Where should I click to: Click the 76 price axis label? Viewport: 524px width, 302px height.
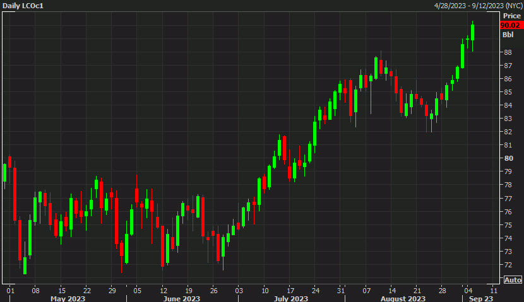tap(508, 212)
